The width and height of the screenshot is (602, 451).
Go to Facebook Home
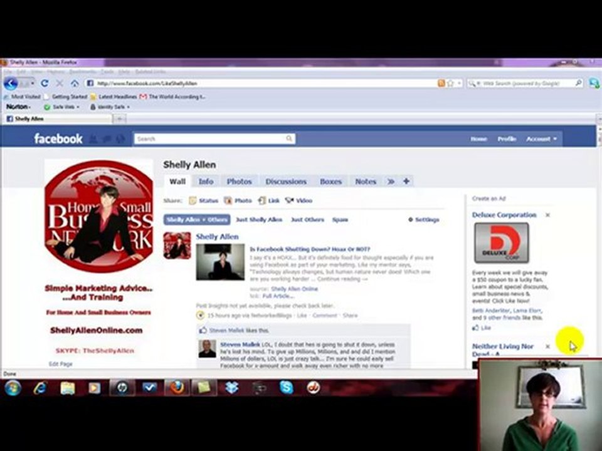click(x=478, y=139)
